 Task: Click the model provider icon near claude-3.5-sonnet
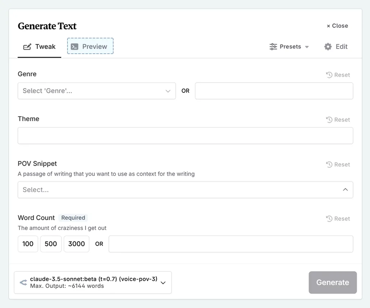[x=23, y=282]
